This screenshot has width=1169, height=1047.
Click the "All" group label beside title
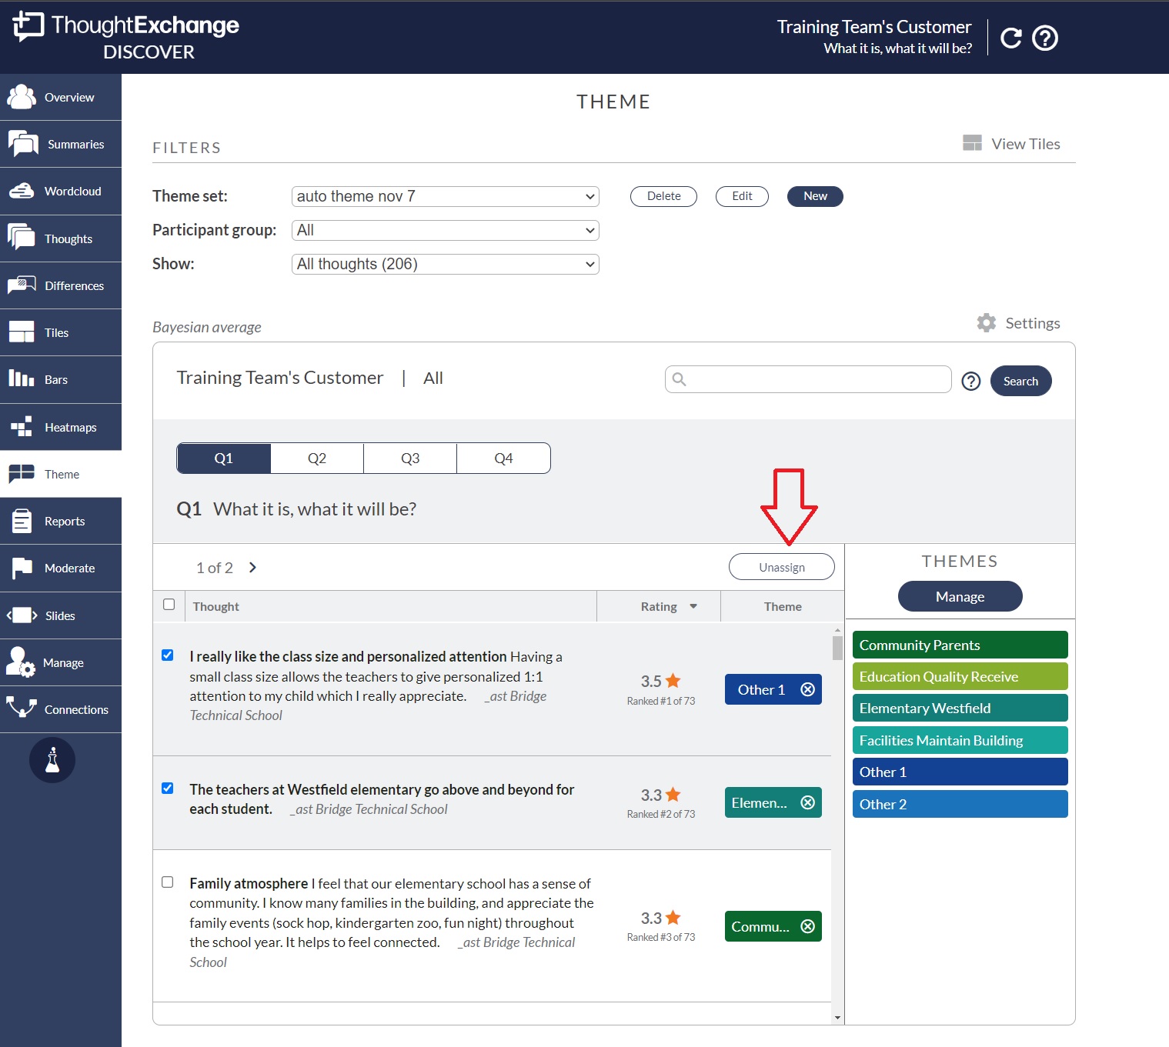[433, 378]
